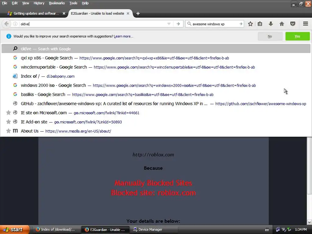This screenshot has width=312, height=234.
Task: Select GitHub zachflower/awesome-windows-xp suggestion
Action: point(156,104)
